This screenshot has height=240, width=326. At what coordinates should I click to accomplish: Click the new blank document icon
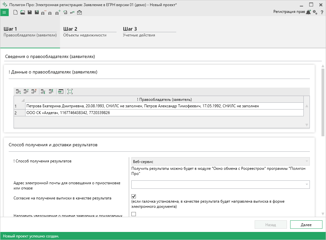[x=15, y=12]
